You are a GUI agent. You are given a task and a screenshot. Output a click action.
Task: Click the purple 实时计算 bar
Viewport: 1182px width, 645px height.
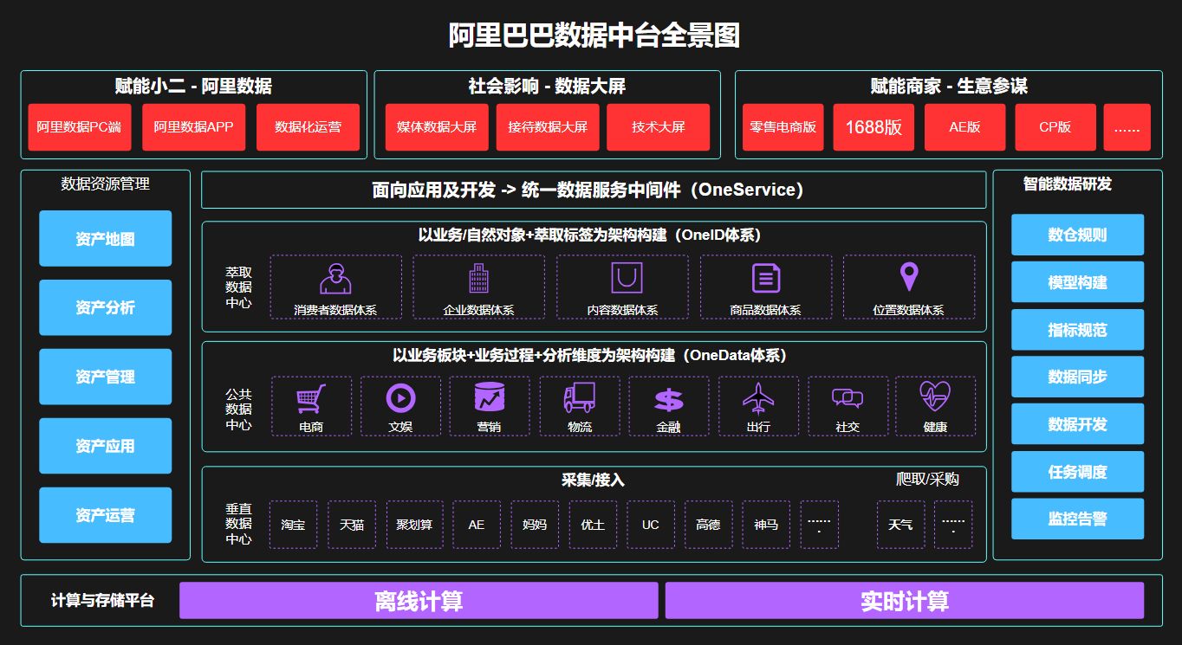click(905, 601)
